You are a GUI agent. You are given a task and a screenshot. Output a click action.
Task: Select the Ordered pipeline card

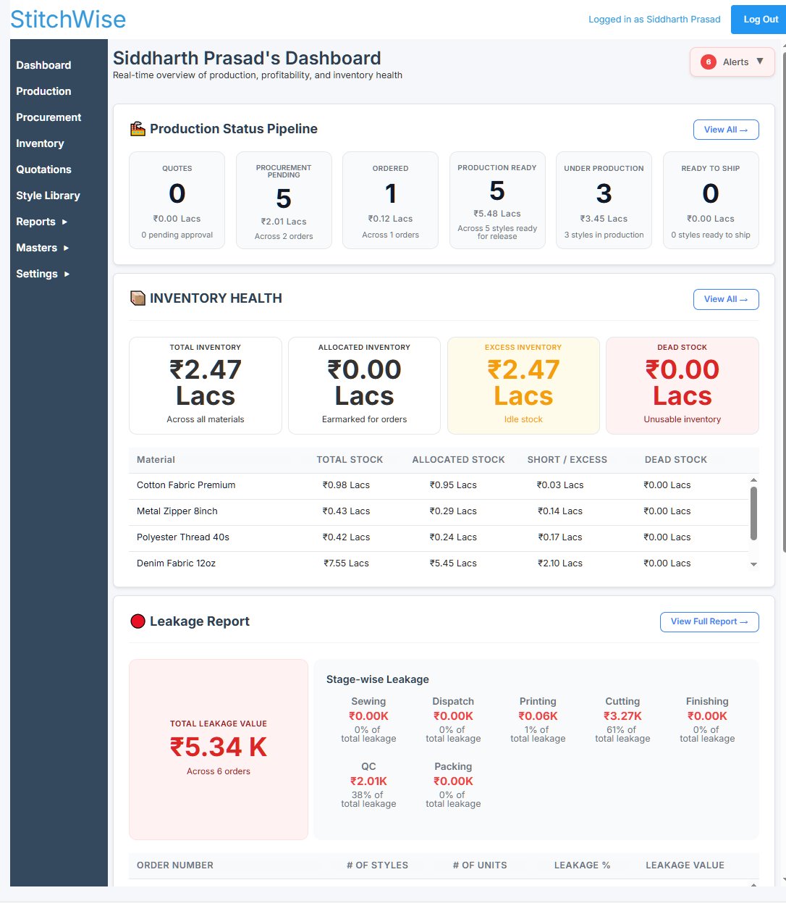pyautogui.click(x=391, y=200)
